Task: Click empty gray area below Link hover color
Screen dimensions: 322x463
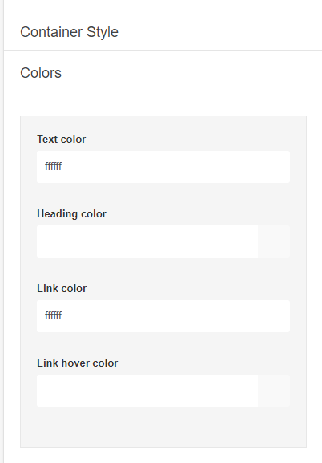Action: pyautogui.click(x=163, y=427)
